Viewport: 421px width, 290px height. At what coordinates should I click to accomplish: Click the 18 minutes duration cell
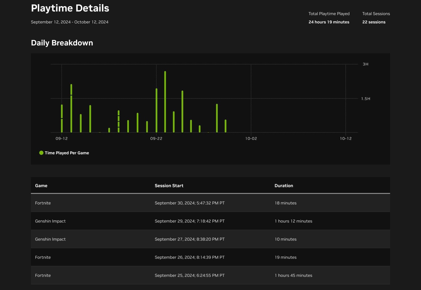(x=285, y=203)
